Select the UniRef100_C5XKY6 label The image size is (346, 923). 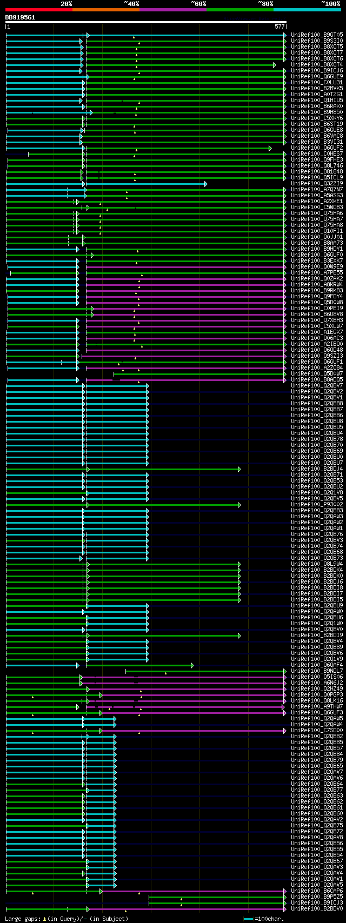[317, 118]
